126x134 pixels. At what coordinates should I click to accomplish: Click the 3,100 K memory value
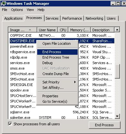(83, 35)
